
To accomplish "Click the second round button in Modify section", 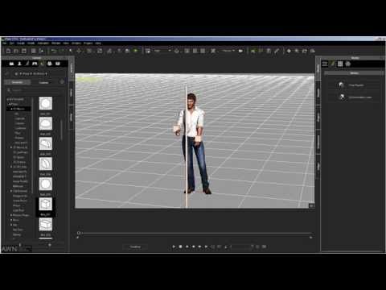I will tap(342, 97).
